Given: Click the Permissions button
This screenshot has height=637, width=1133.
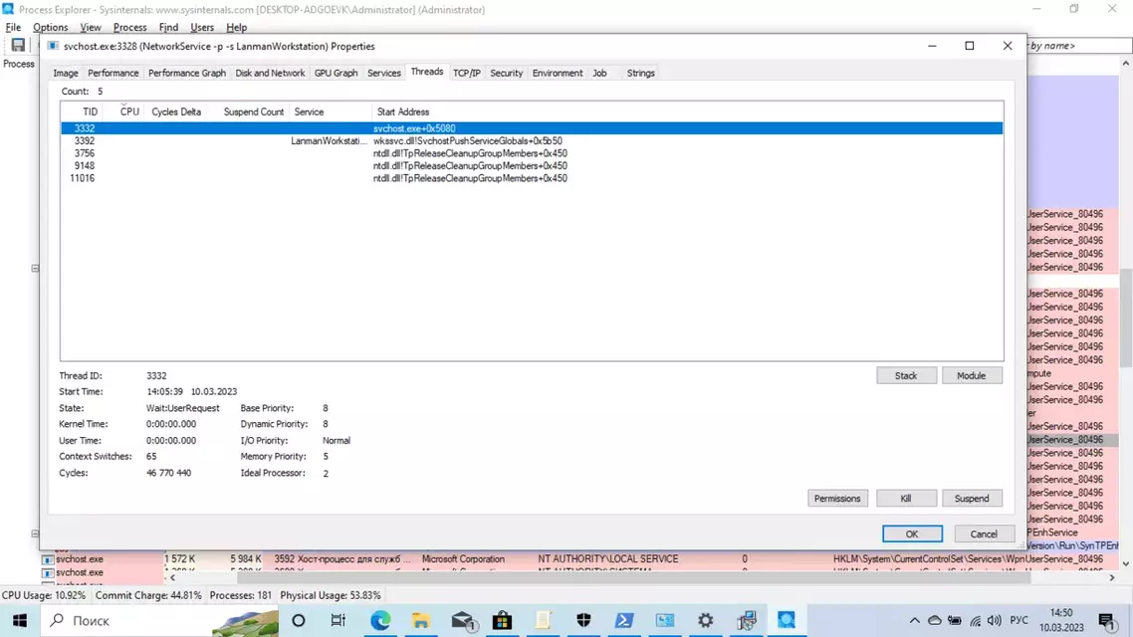Looking at the screenshot, I should (837, 499).
